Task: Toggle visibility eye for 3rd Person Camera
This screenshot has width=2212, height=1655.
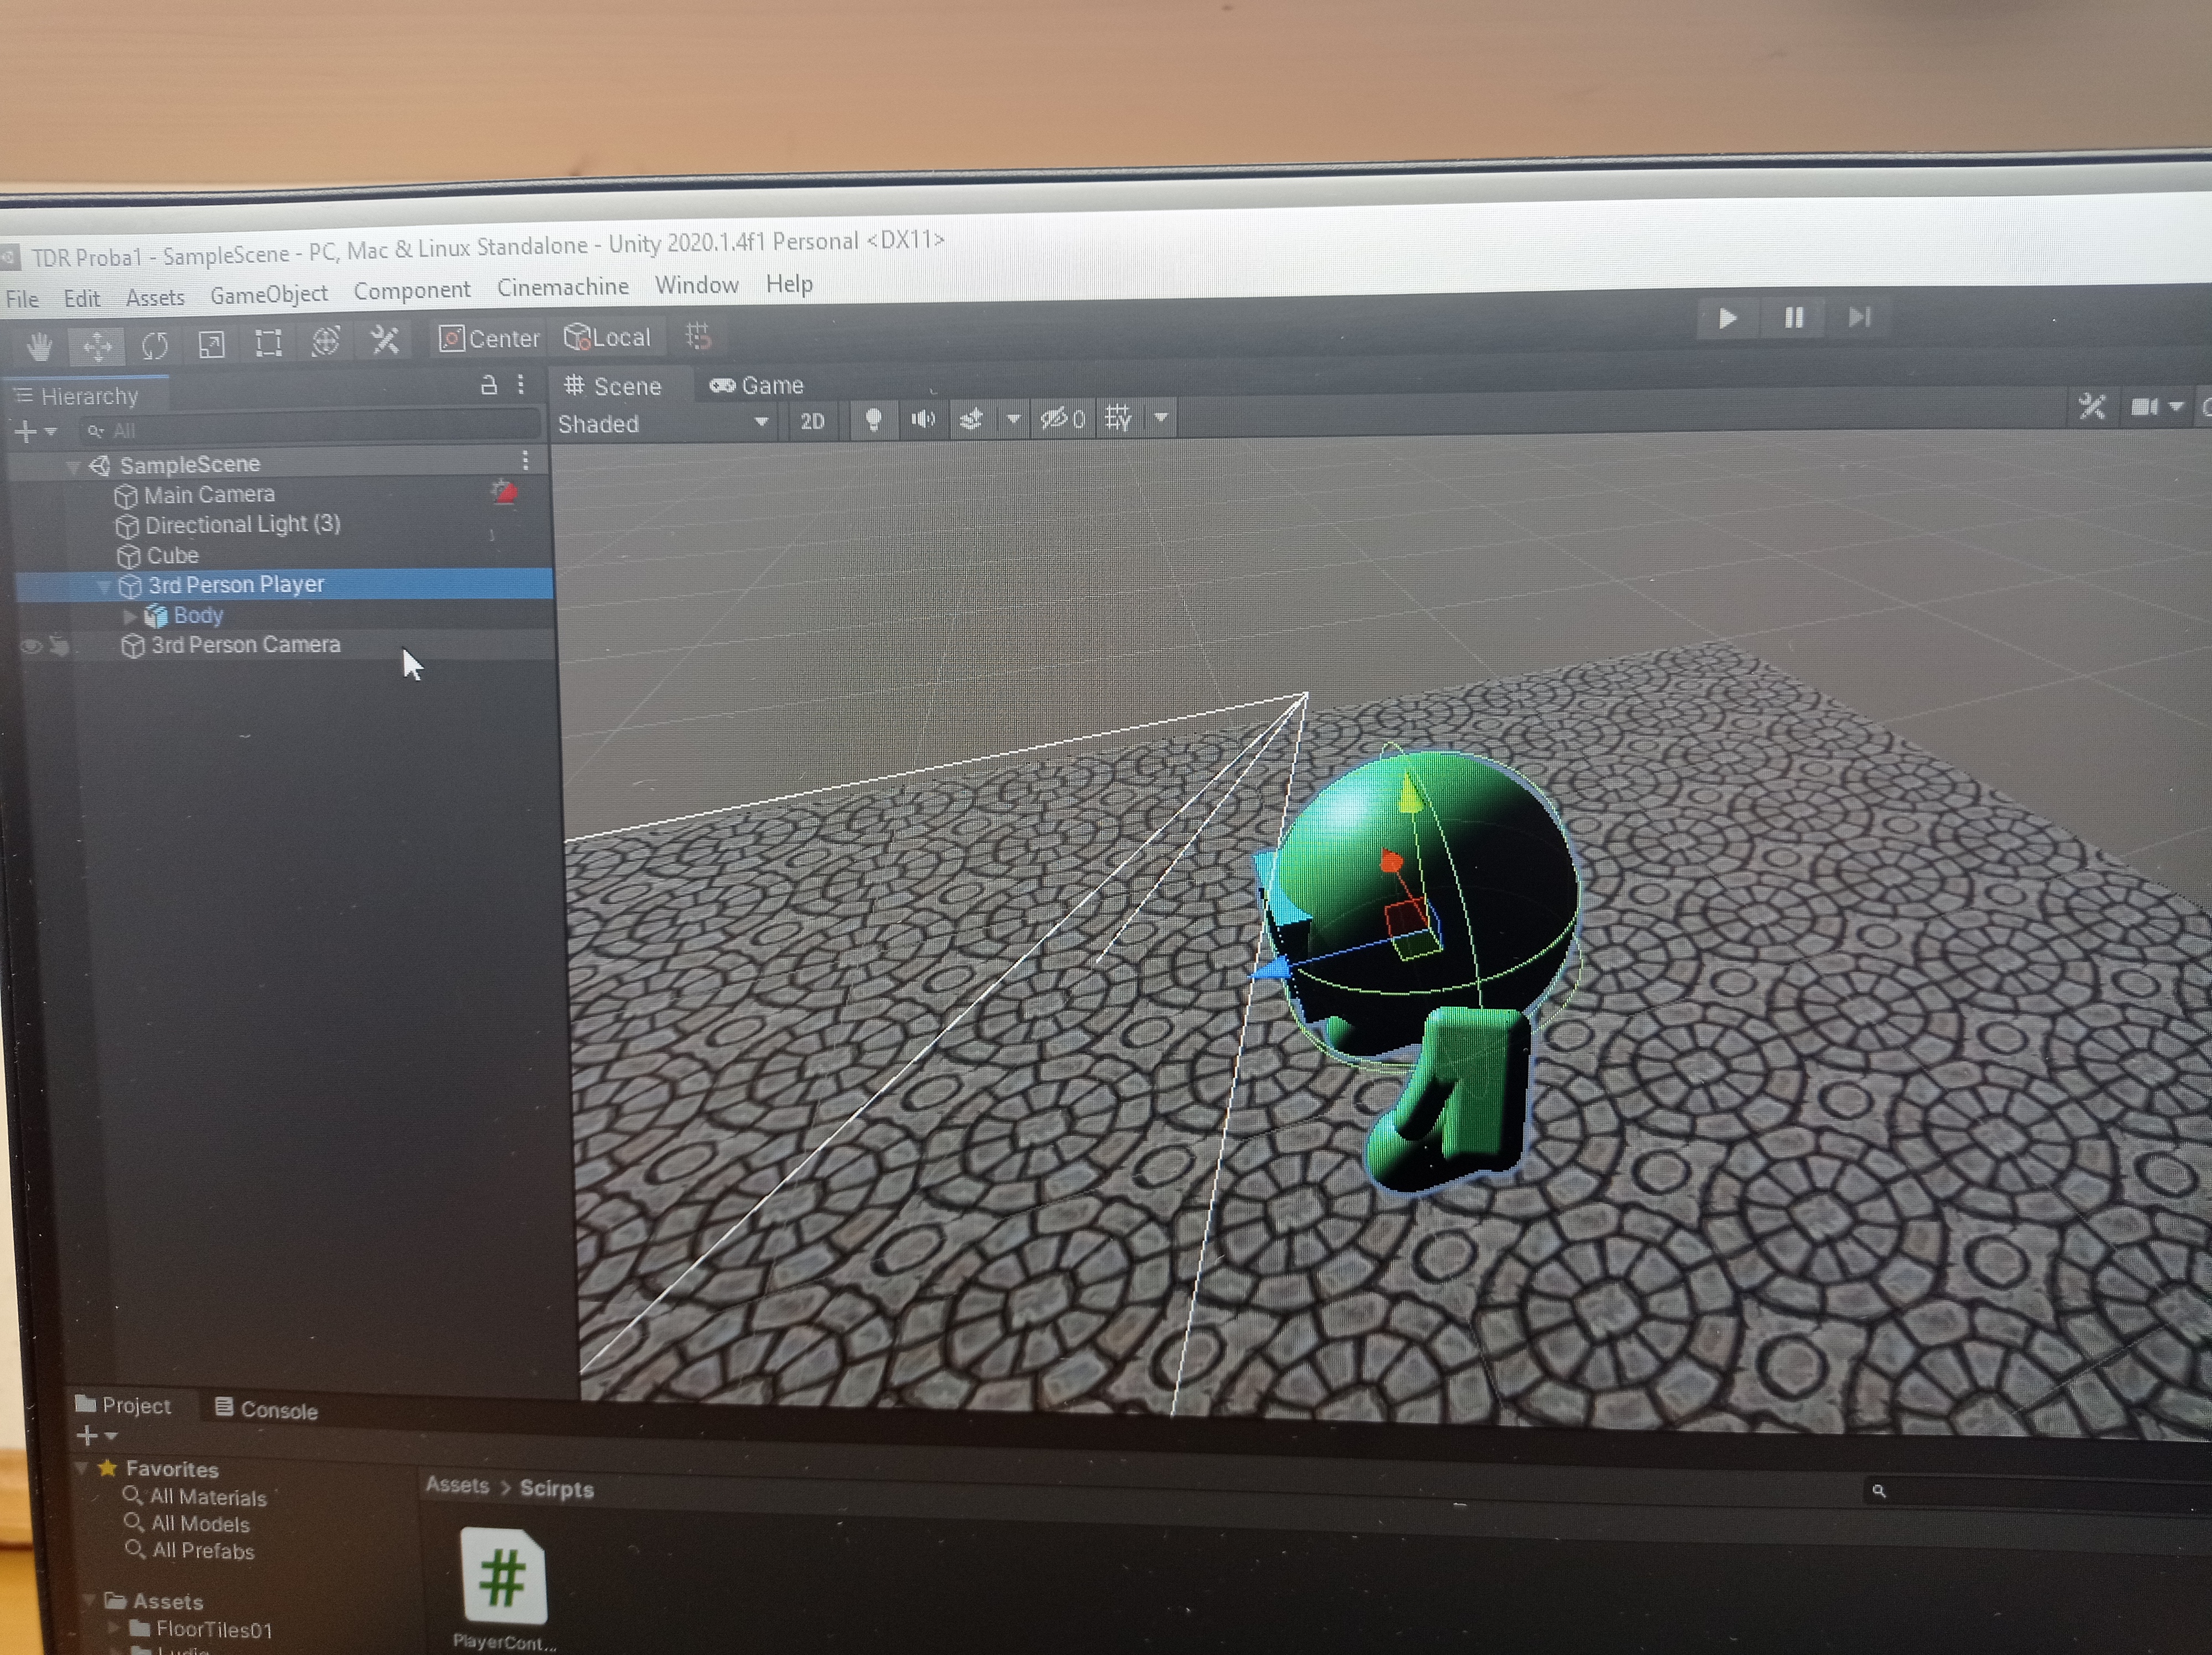Action: (x=31, y=647)
